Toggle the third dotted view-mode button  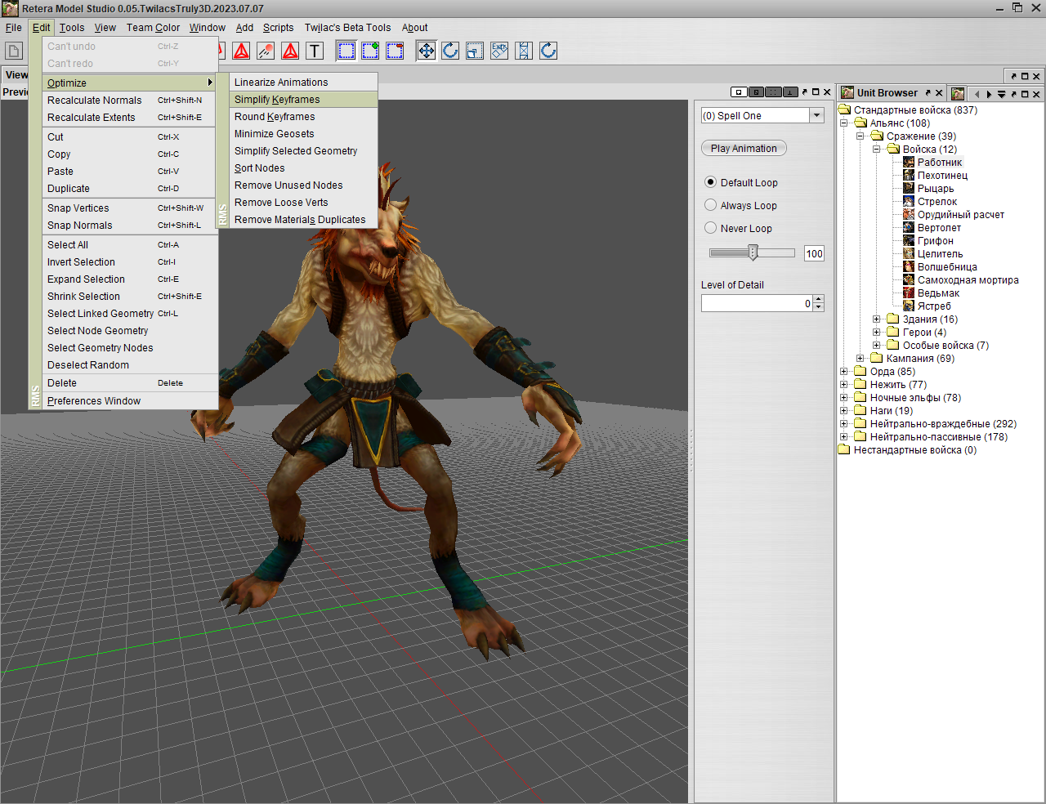pos(774,92)
